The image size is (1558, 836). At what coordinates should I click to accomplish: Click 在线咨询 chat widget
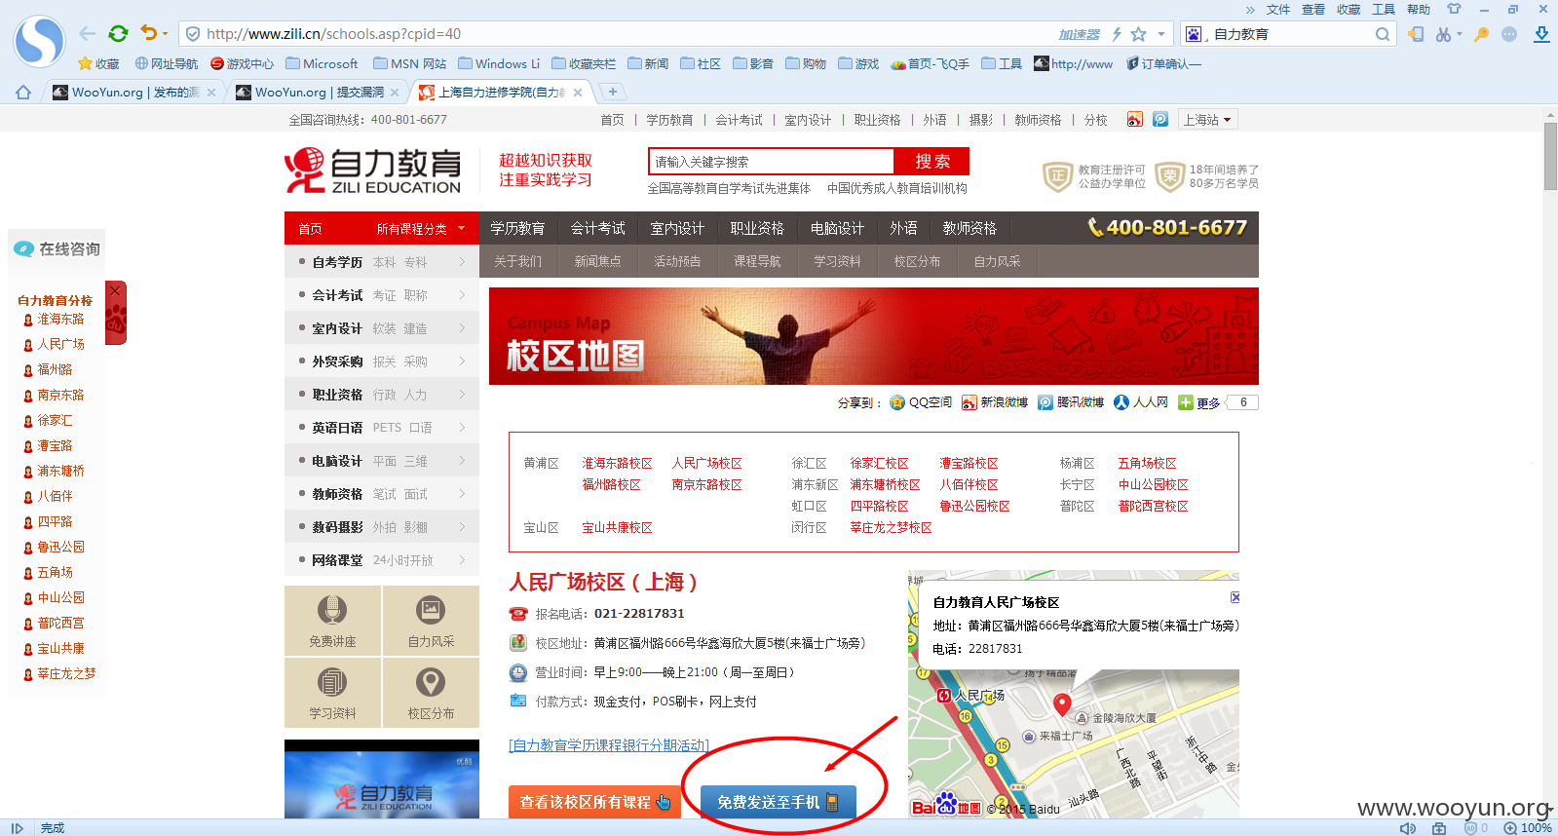pos(58,248)
